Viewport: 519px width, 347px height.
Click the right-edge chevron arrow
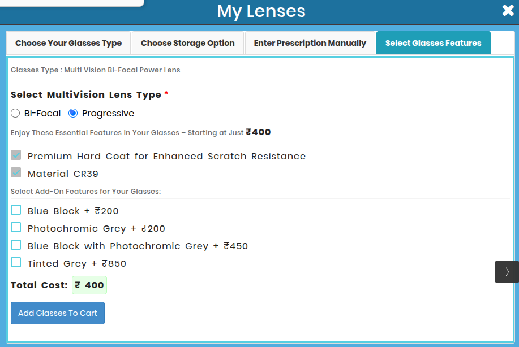tap(506, 272)
